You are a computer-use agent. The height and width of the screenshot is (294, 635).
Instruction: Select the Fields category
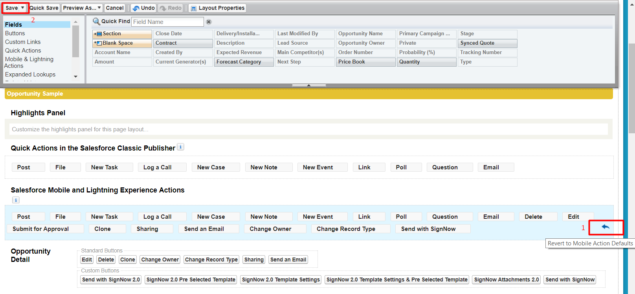pyautogui.click(x=37, y=25)
